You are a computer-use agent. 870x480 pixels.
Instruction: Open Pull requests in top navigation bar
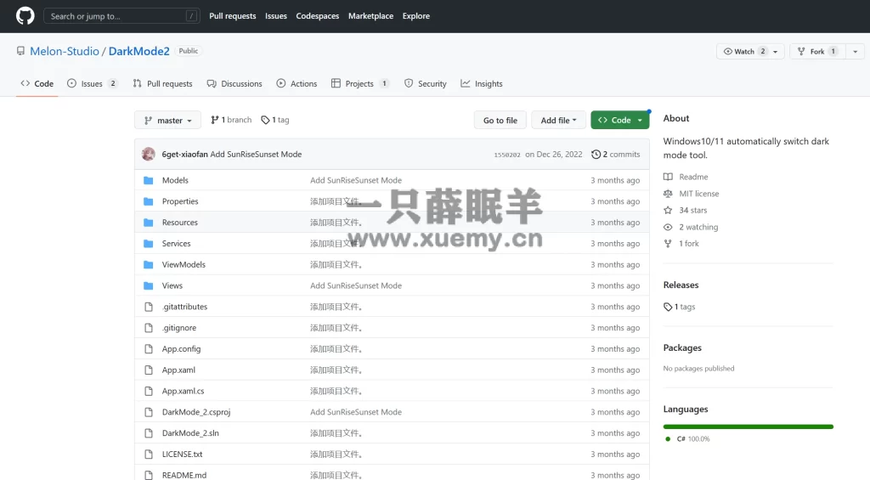pos(233,16)
